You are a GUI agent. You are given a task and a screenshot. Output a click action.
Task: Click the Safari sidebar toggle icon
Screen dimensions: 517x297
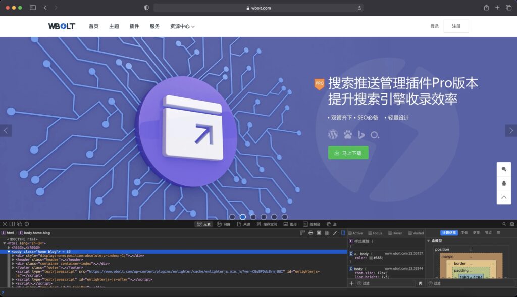click(33, 8)
